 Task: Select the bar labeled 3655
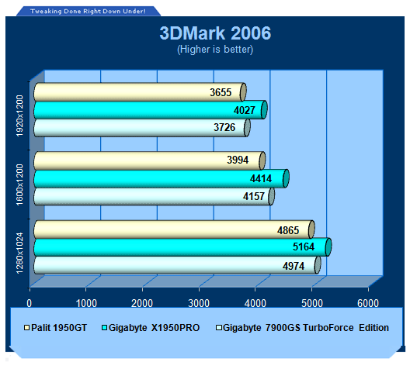[140, 92]
